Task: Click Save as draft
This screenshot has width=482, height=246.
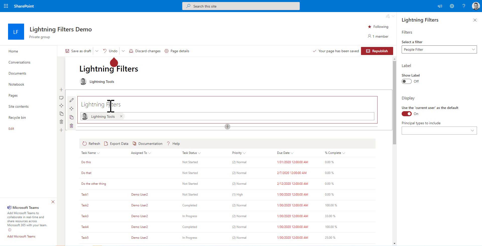Action: coord(78,51)
